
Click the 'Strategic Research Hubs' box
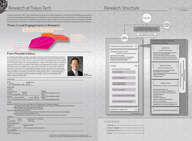(x=124, y=56)
